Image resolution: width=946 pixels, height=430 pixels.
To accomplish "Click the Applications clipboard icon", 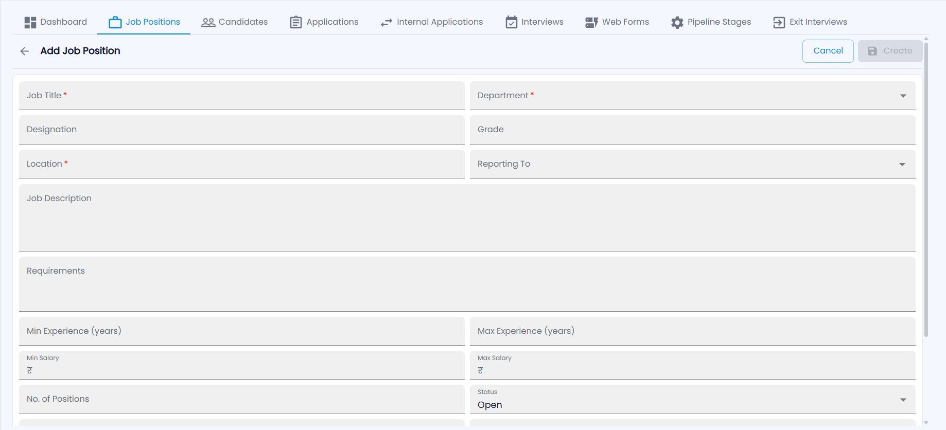I will point(296,22).
